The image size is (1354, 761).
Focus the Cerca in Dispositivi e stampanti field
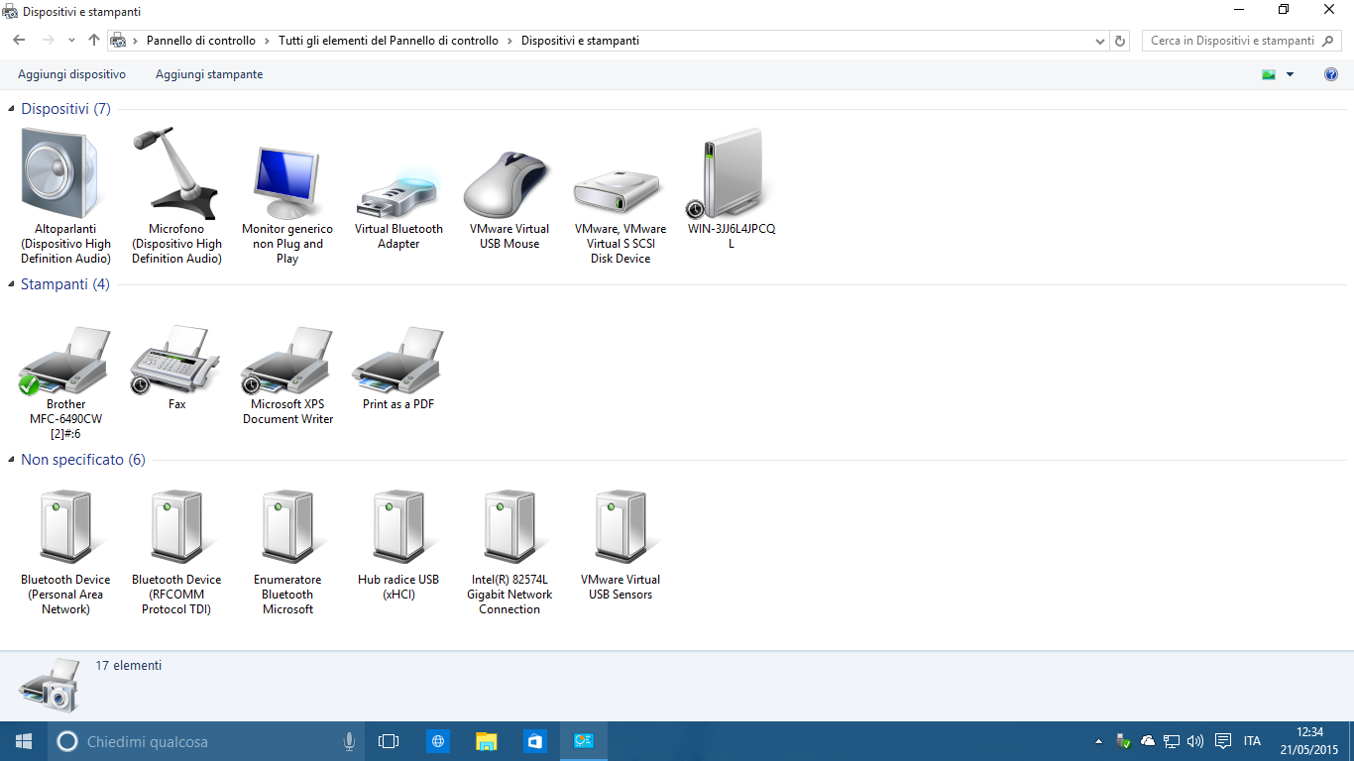1242,41
